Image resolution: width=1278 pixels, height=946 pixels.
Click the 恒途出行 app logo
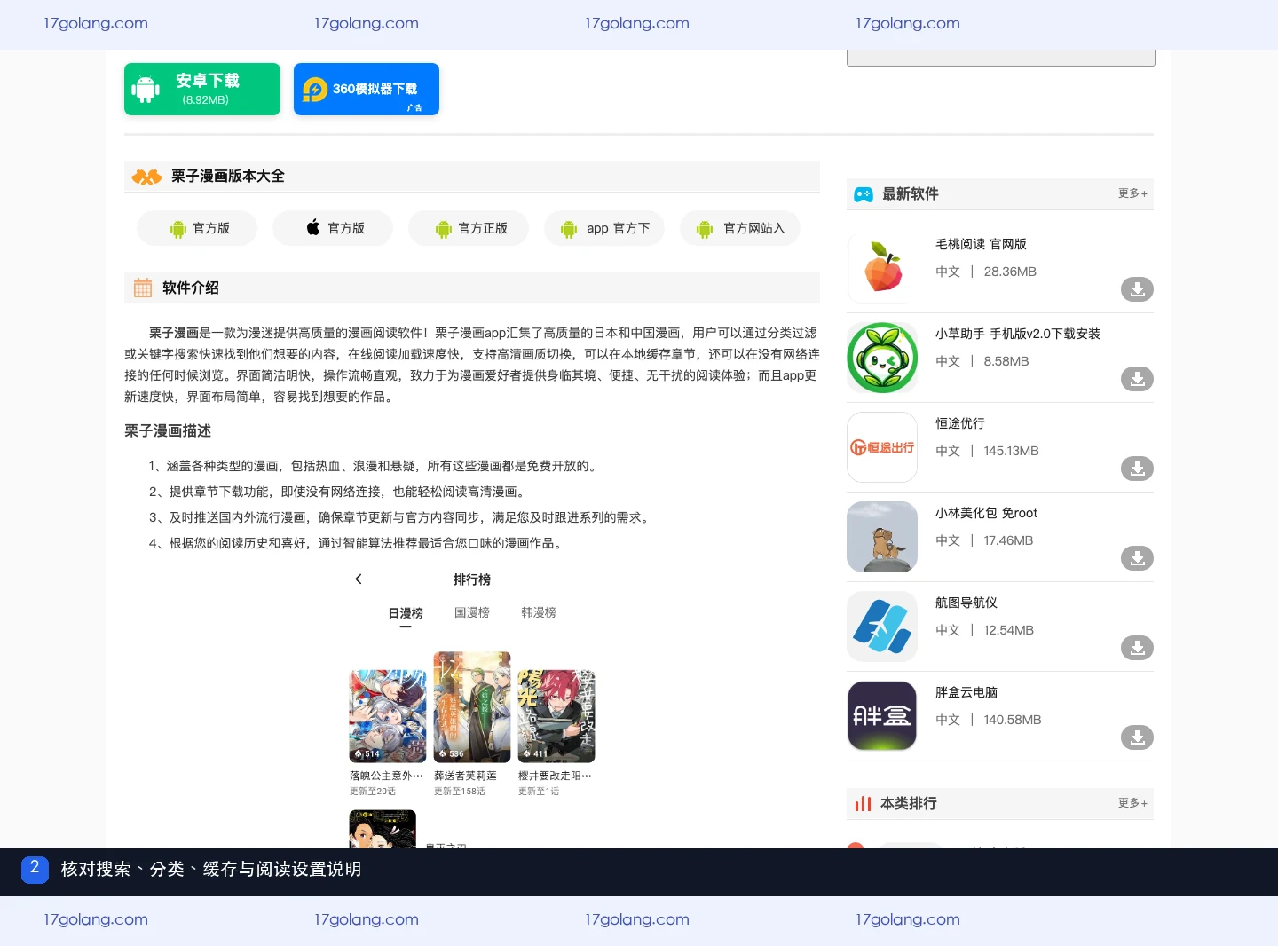tap(882, 447)
